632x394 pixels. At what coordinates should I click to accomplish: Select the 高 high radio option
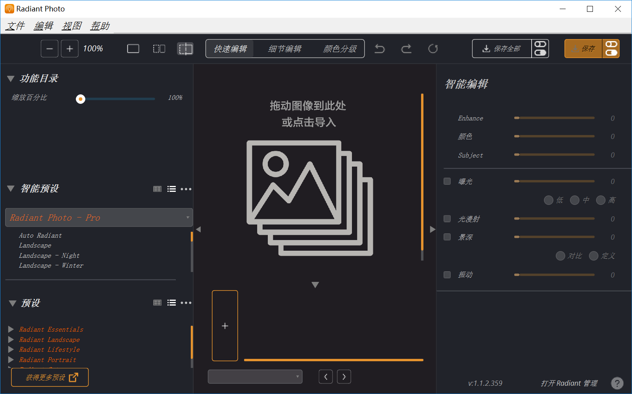point(601,200)
